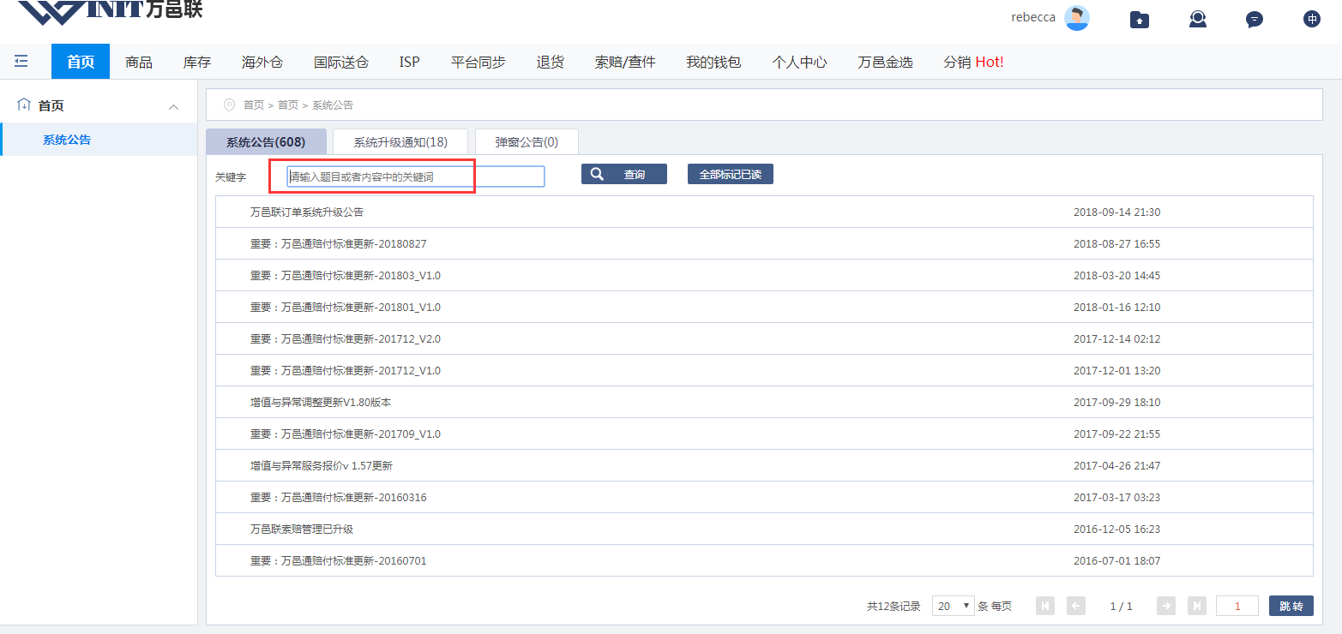The height and width of the screenshot is (634, 1342).
Task: Click the date 2018-09-14 21:30
Action: (1116, 212)
